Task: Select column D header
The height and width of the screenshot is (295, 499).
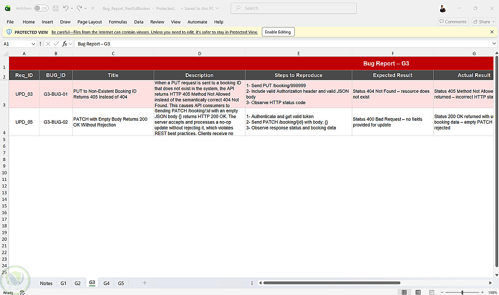Action: point(200,53)
